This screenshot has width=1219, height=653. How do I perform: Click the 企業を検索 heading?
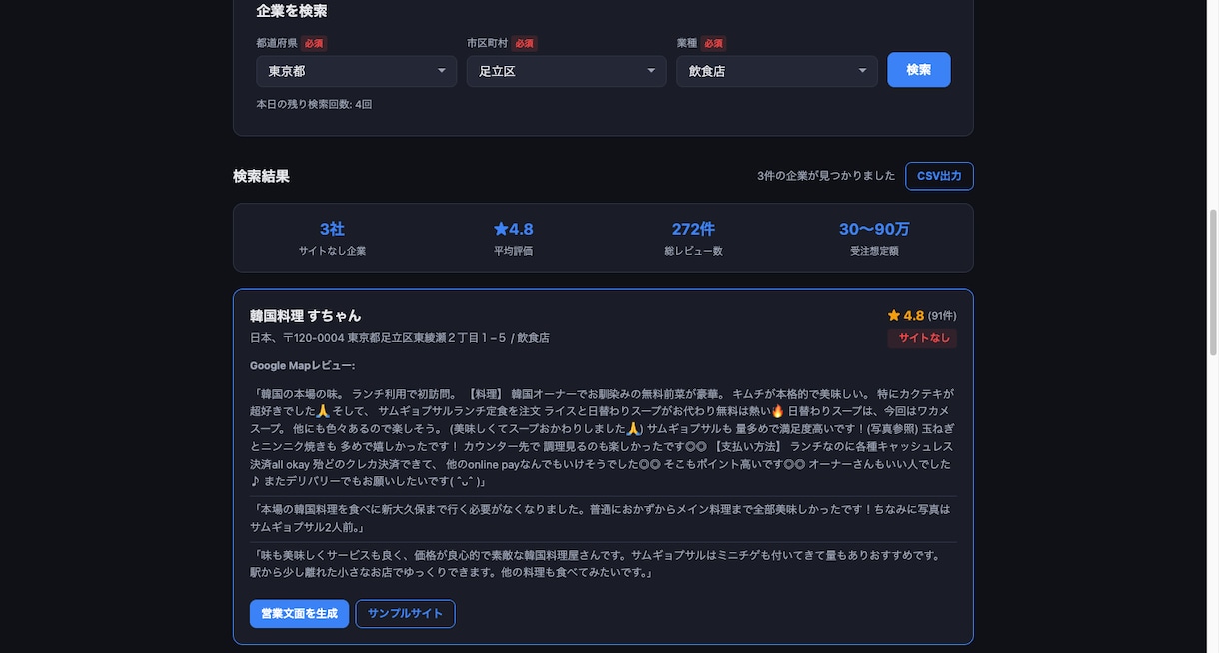click(x=292, y=11)
